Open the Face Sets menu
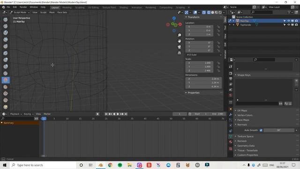300x169 pixels. coord(62,13)
